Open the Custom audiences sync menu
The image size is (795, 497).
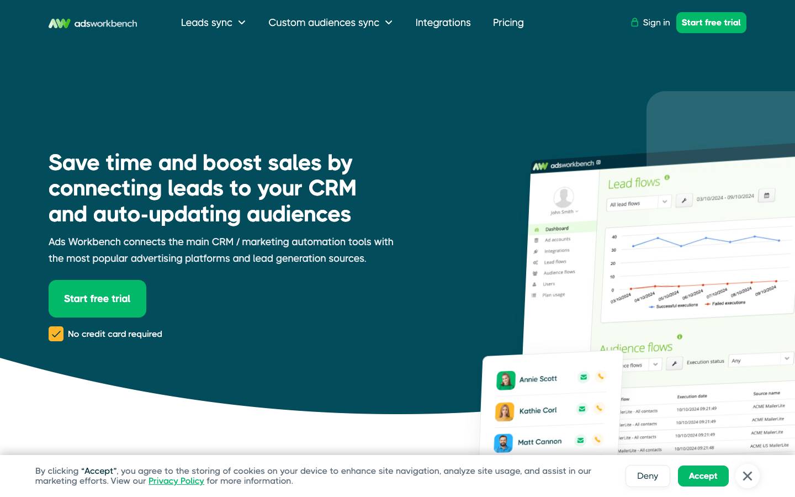tap(324, 23)
